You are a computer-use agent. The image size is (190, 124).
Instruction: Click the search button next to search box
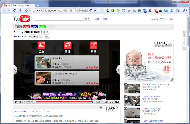click(x=87, y=19)
